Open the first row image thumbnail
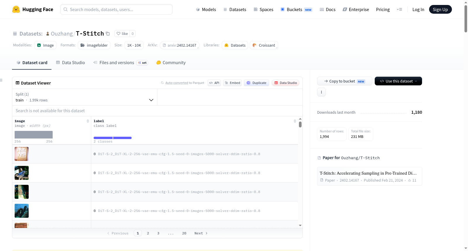The width and height of the screenshot is (468, 251). click(x=22, y=154)
